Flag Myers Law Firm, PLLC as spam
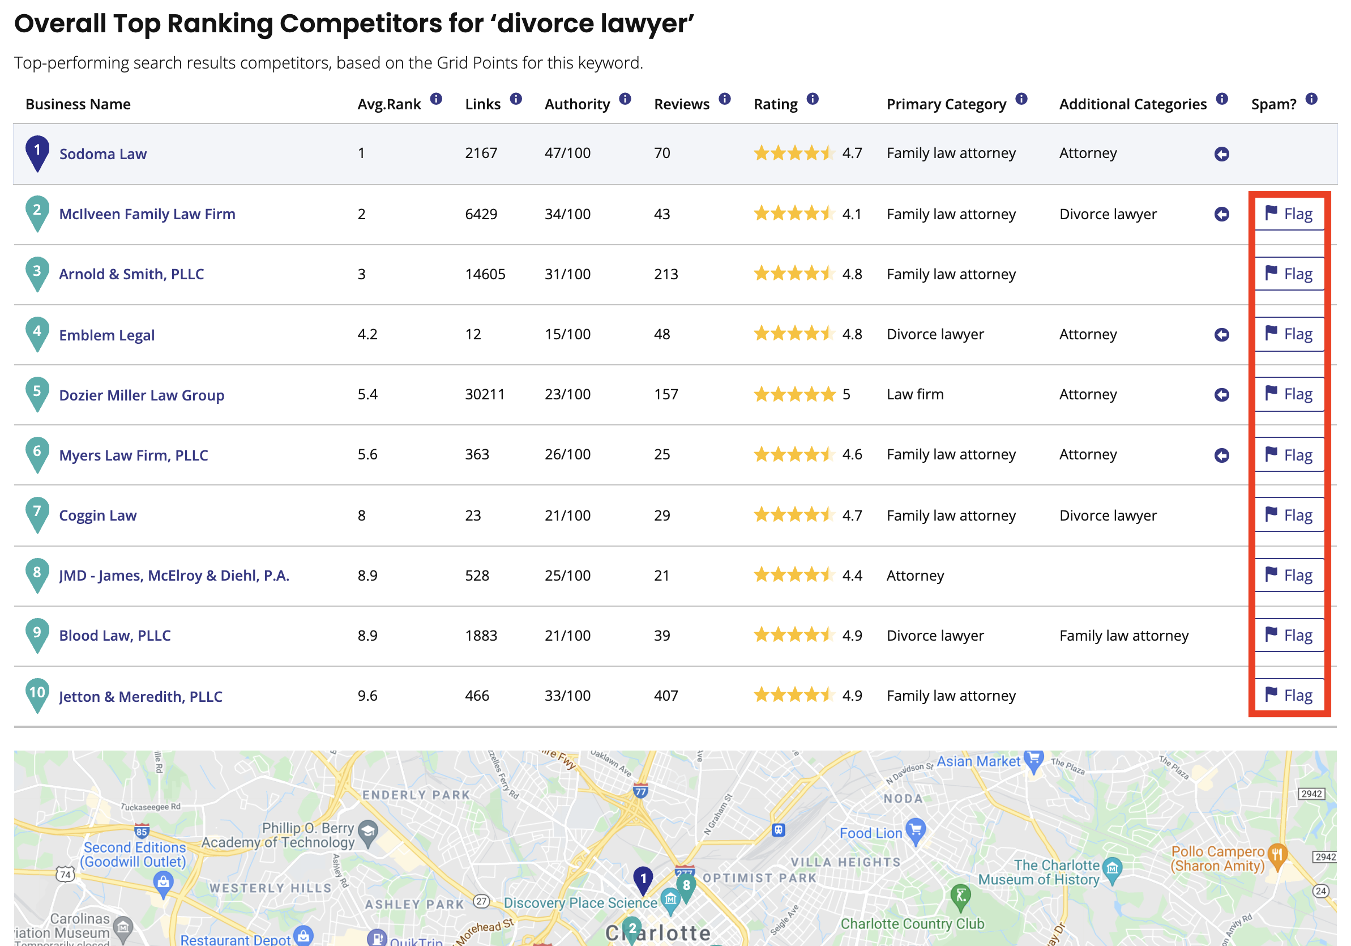 (1289, 454)
